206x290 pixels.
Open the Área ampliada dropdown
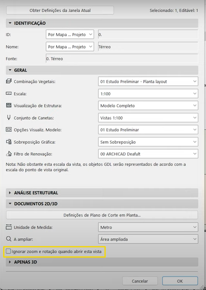(148, 239)
